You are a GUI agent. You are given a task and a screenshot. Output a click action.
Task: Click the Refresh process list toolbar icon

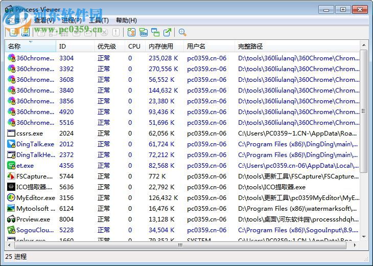pos(13,32)
